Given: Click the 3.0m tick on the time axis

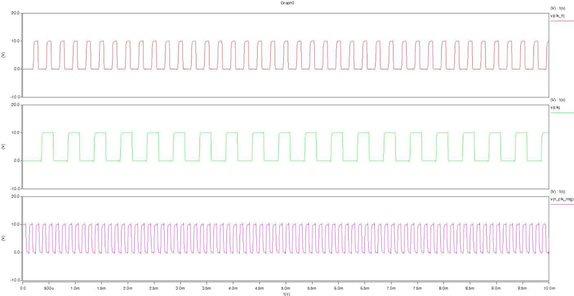Looking at the screenshot, I should coord(180,288).
